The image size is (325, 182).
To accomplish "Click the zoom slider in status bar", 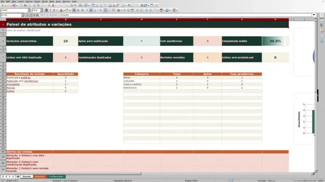I will (x=305, y=181).
